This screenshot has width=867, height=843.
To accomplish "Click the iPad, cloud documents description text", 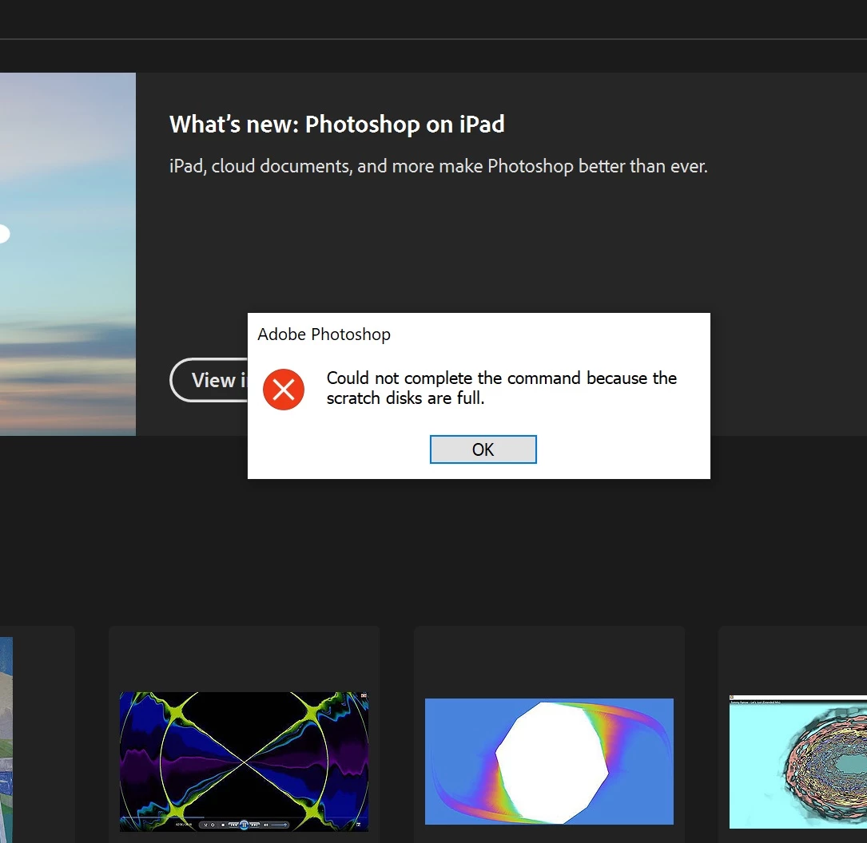I will 439,166.
